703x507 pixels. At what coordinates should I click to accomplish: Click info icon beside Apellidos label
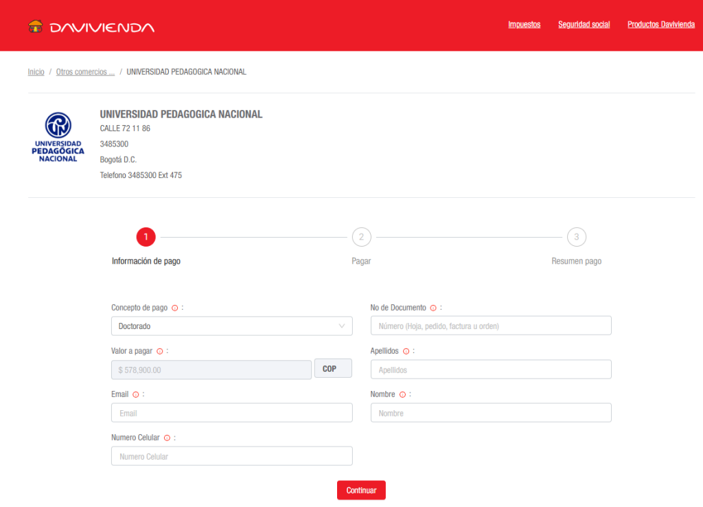click(x=406, y=351)
